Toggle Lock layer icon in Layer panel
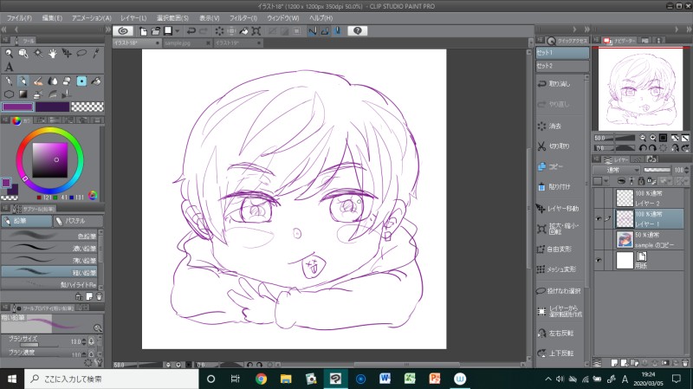Screen dimensions: 693x389 tap(641, 181)
